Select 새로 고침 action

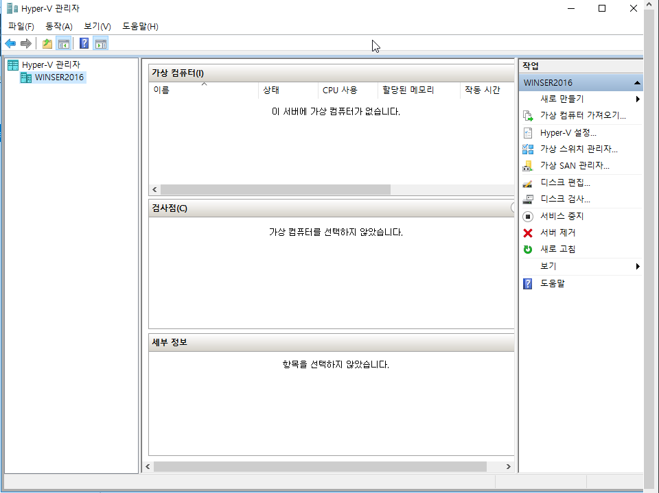pos(557,249)
